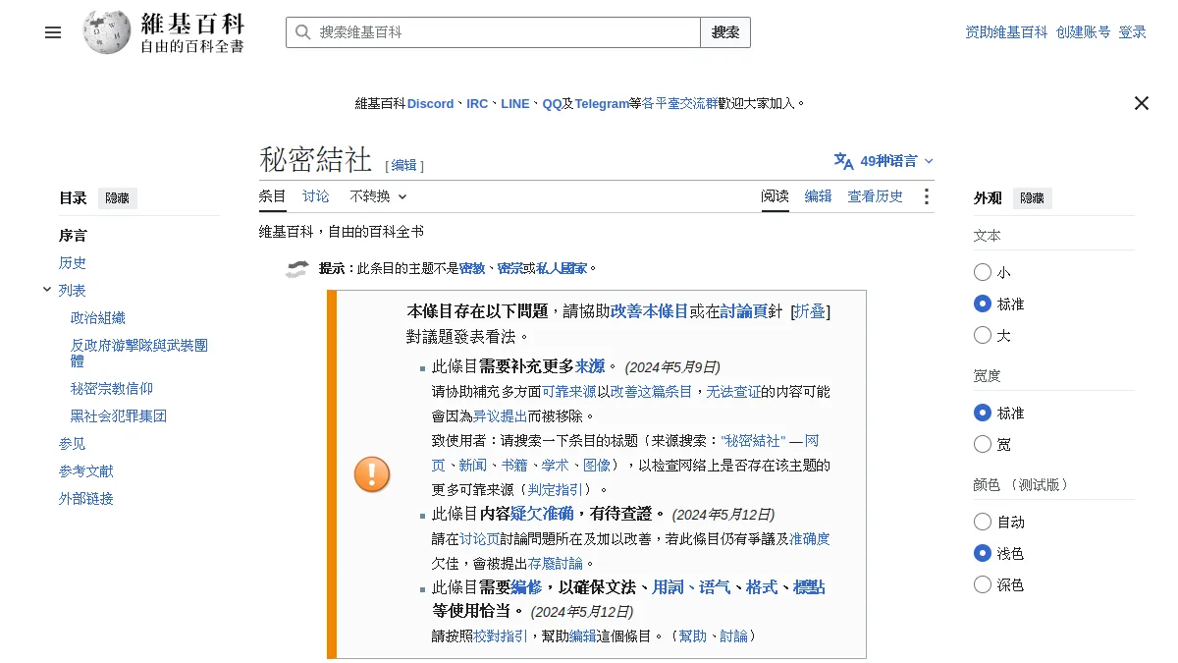Follow the 密教 hatnote link
Viewport: 1178px width, 663px height.
472,268
